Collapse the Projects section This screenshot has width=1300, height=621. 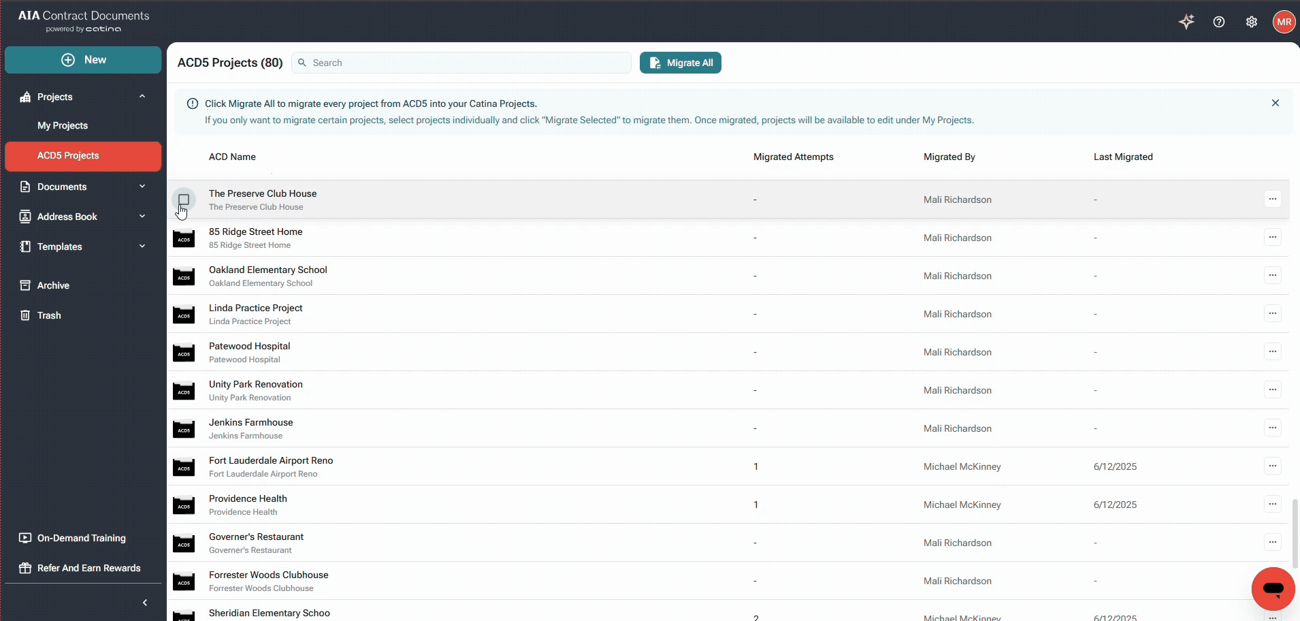(142, 96)
